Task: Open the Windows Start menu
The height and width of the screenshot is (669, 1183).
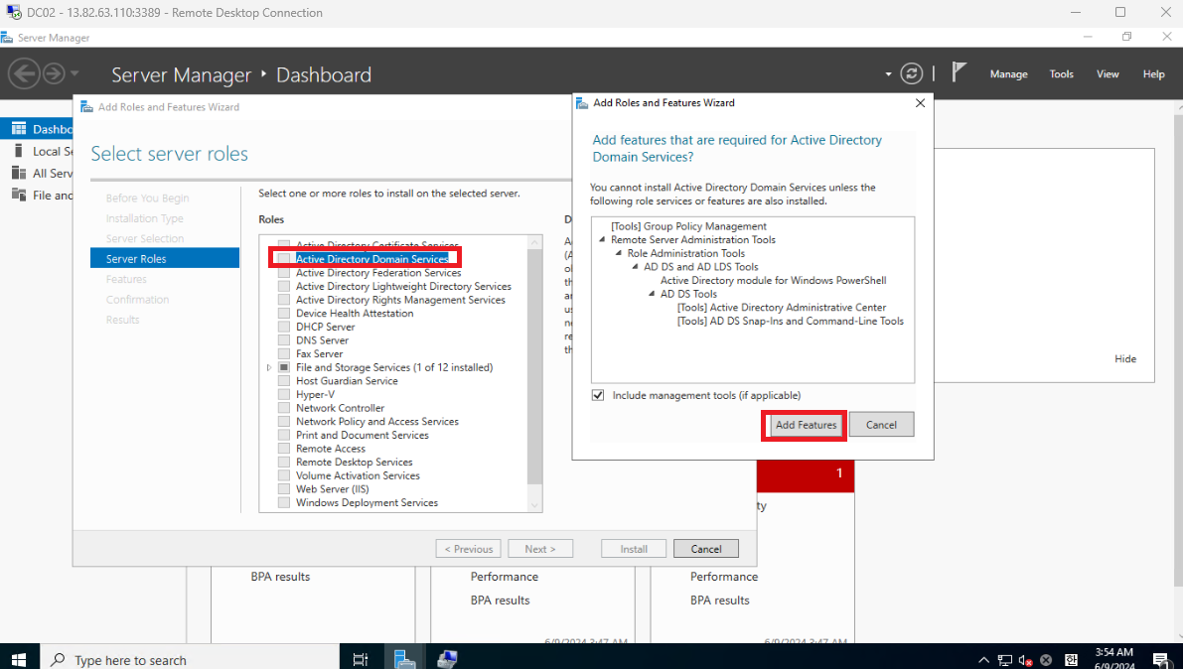Action: [x=18, y=659]
